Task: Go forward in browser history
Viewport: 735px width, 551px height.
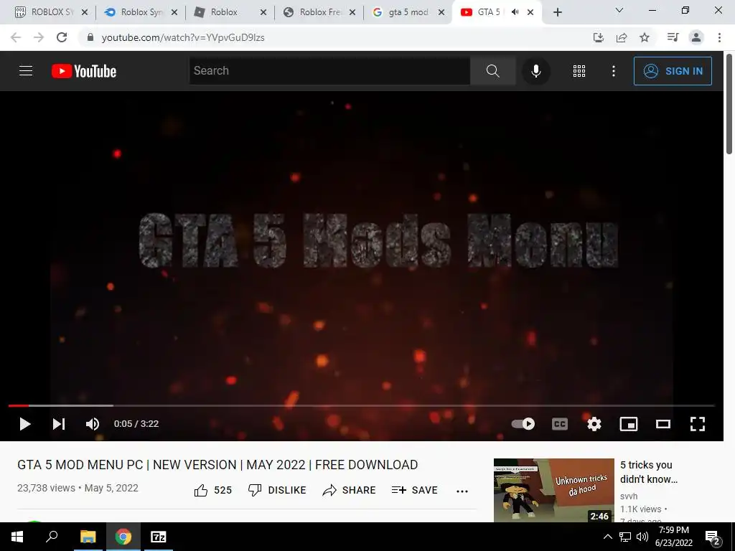Action: coord(39,37)
